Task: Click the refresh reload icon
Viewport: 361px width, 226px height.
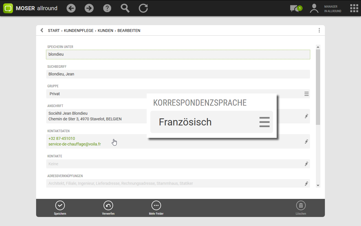Action: [x=143, y=8]
